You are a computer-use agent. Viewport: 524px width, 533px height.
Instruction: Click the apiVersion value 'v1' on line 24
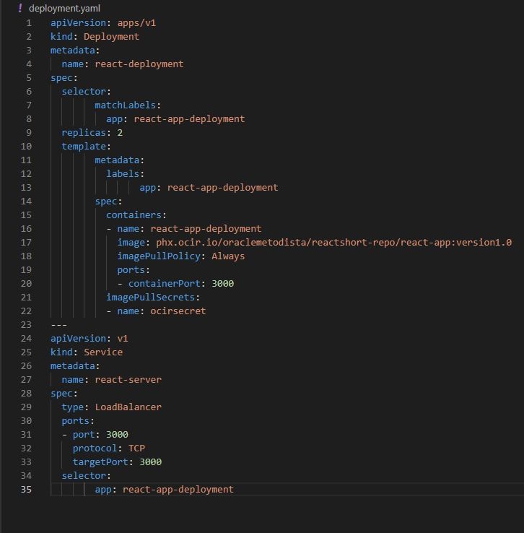(x=123, y=339)
